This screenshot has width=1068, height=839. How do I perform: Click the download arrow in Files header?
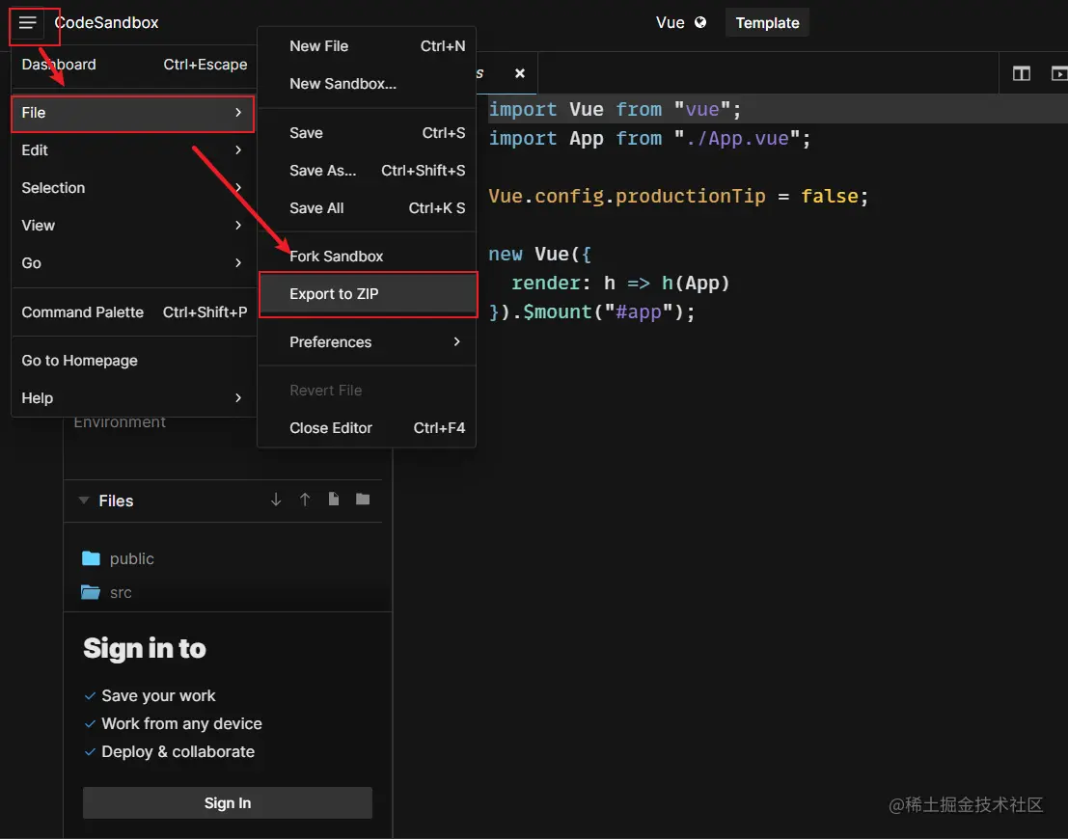[276, 500]
